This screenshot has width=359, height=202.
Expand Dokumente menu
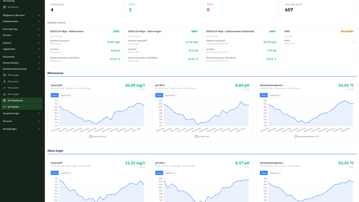coord(21,57)
